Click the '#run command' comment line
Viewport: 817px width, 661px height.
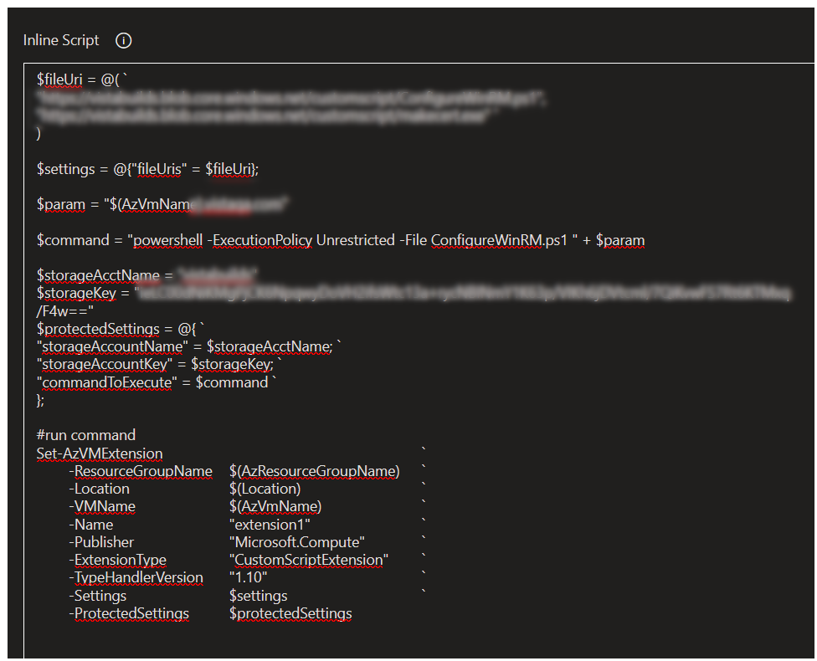click(86, 435)
